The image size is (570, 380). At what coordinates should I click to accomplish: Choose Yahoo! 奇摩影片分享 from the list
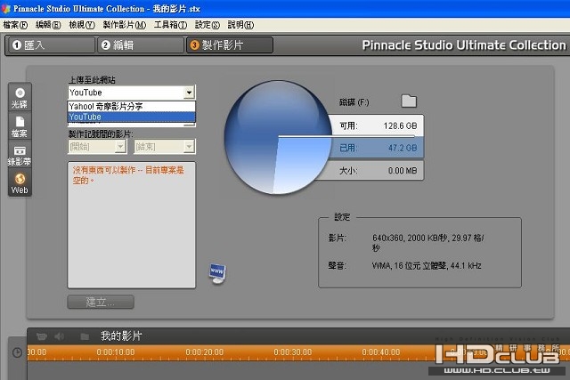[132, 106]
